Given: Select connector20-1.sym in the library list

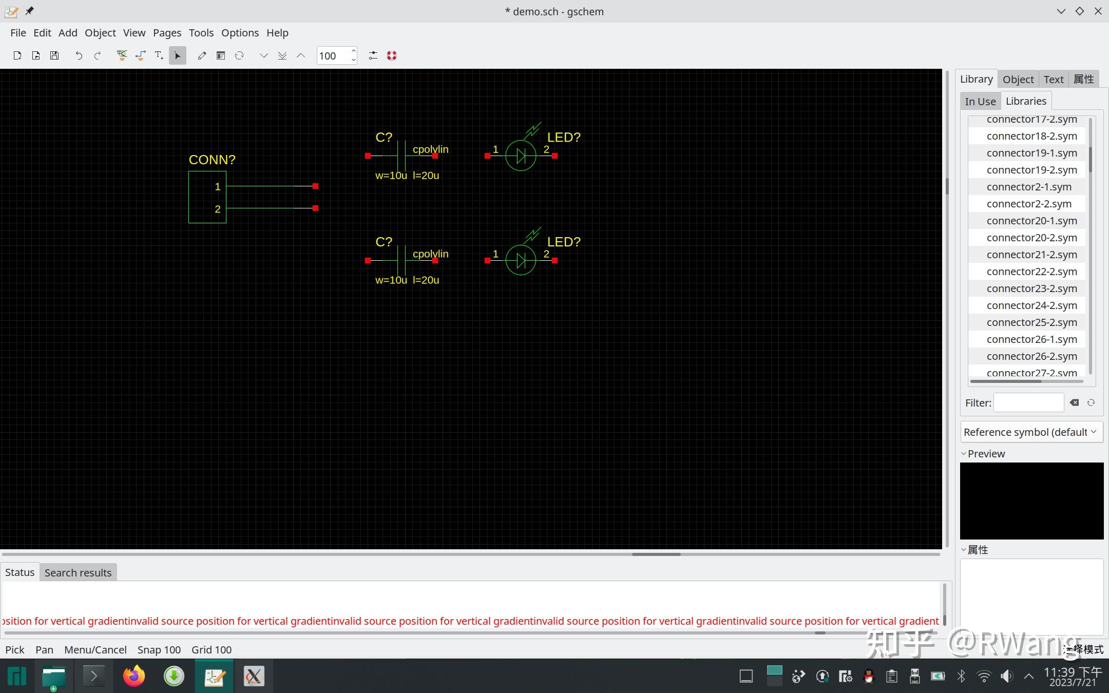Looking at the screenshot, I should [1031, 221].
